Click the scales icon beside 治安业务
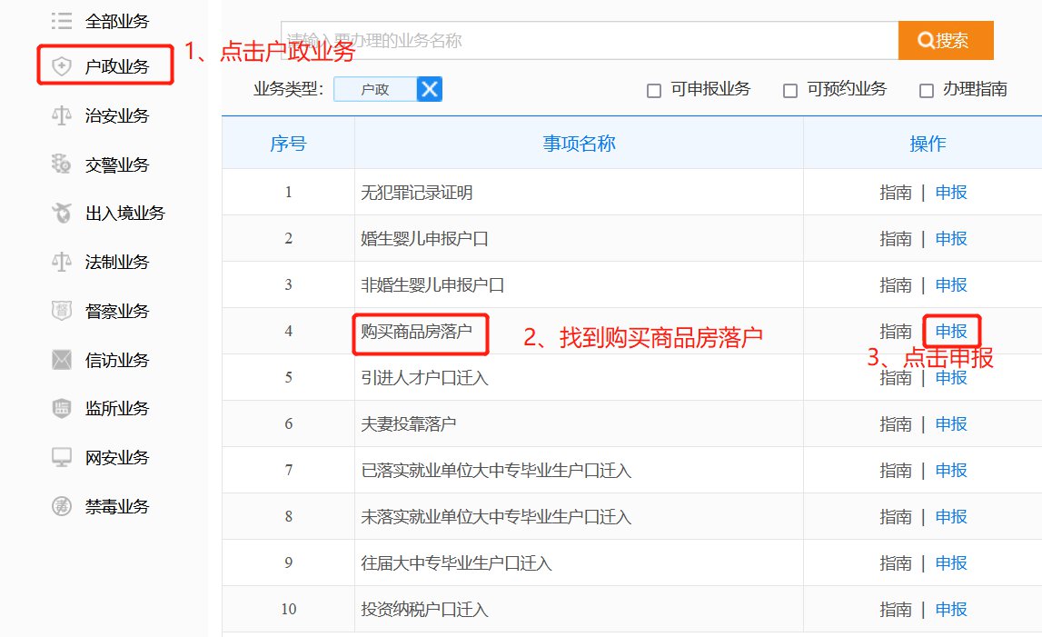Viewport: 1042px width, 637px height. [62, 115]
